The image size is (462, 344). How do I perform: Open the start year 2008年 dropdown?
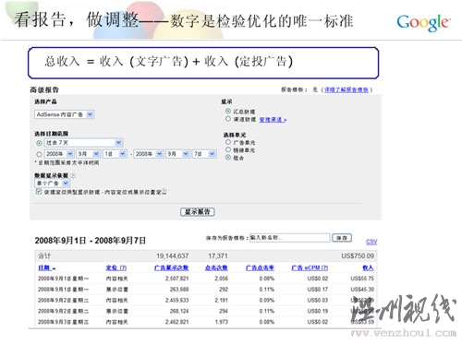click(59, 154)
